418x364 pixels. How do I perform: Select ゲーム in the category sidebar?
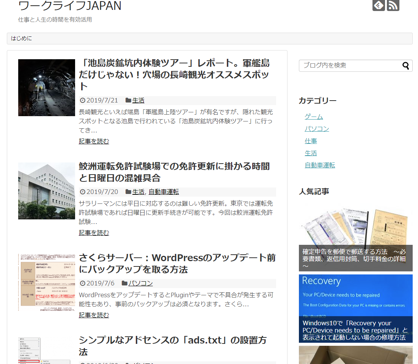coord(314,117)
